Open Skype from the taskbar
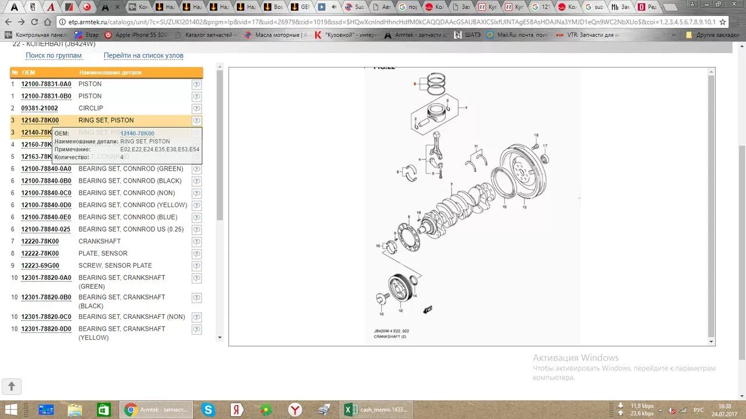The width and height of the screenshot is (746, 419). point(209,410)
